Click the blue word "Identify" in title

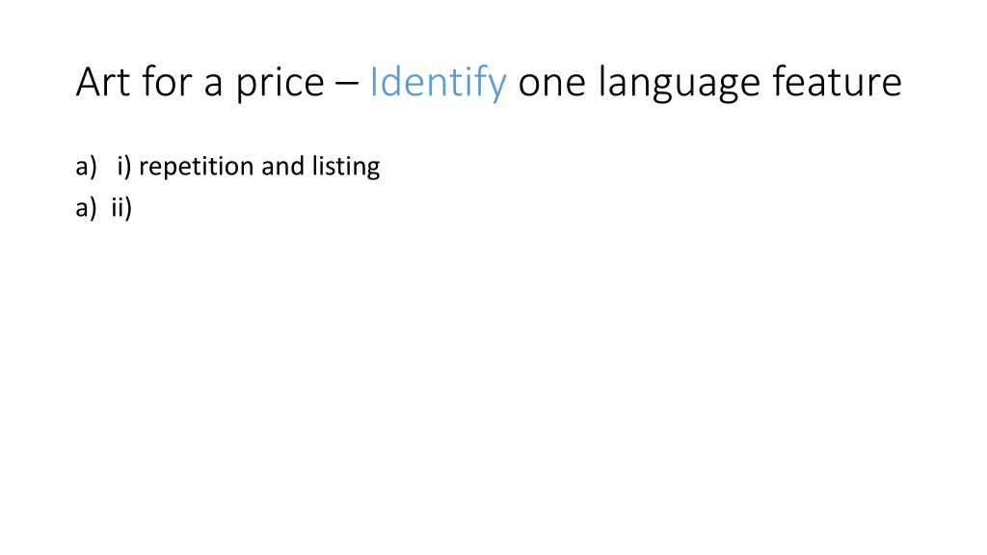click(x=438, y=83)
